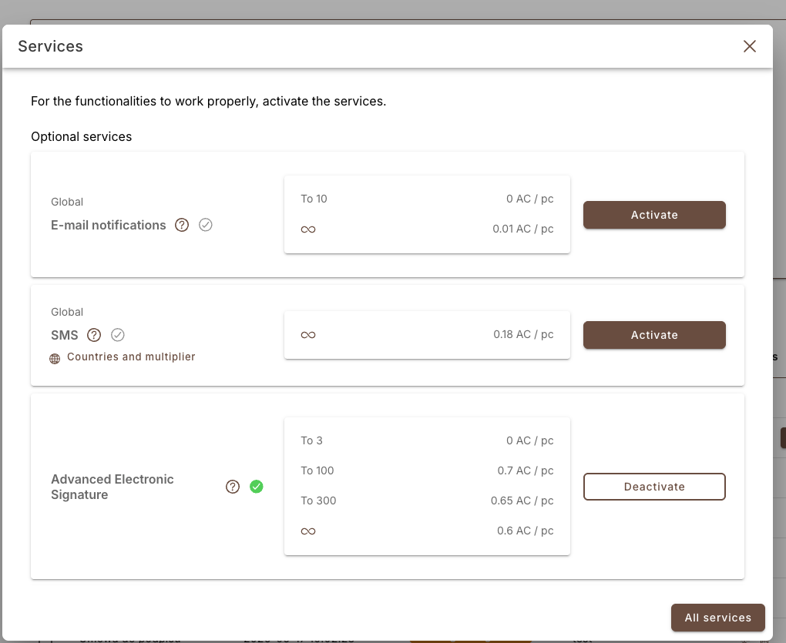The height and width of the screenshot is (643, 786).
Task: Click the 0.65 AC / pc price
Action: pos(522,501)
